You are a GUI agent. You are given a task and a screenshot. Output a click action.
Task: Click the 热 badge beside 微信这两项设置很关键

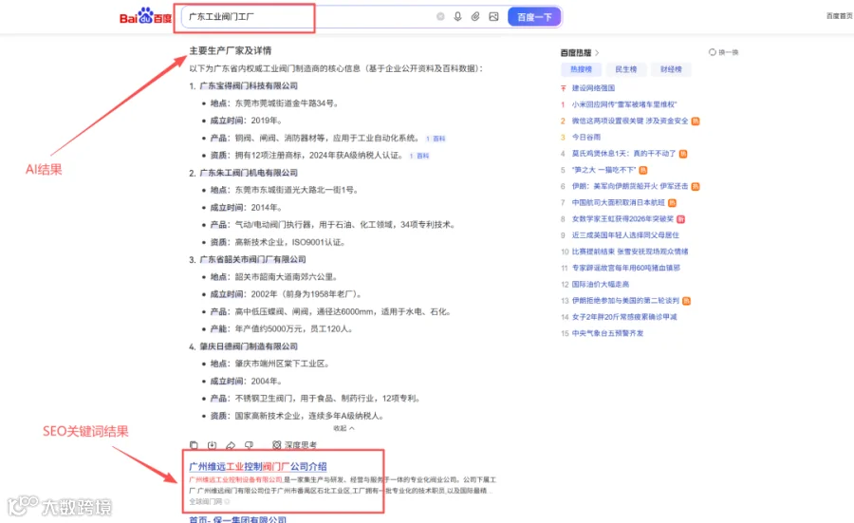point(696,121)
